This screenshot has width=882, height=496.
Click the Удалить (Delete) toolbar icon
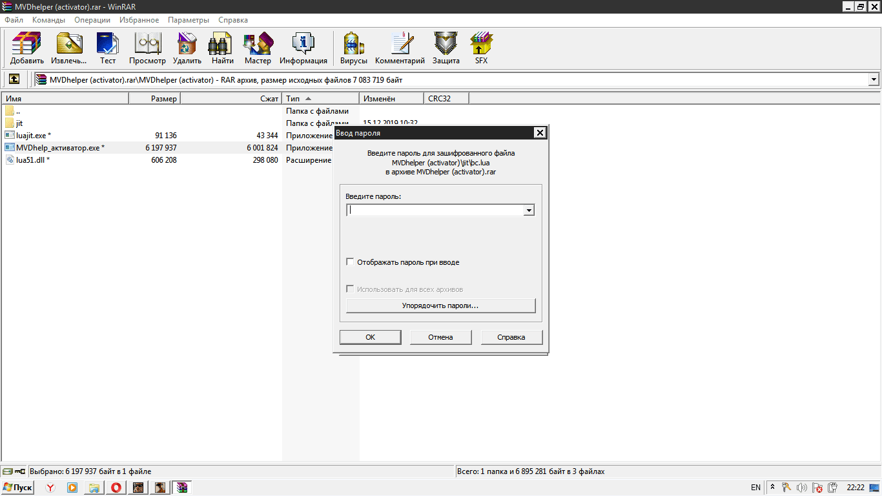[187, 48]
